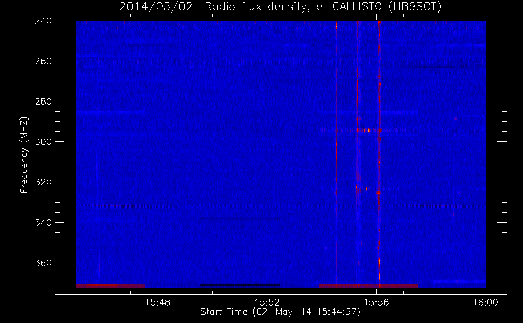Click the 280 frequency tick label
The image size is (523, 323).
43,101
